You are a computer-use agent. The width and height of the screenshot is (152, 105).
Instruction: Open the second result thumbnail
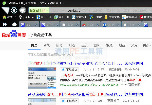(x=42, y=102)
